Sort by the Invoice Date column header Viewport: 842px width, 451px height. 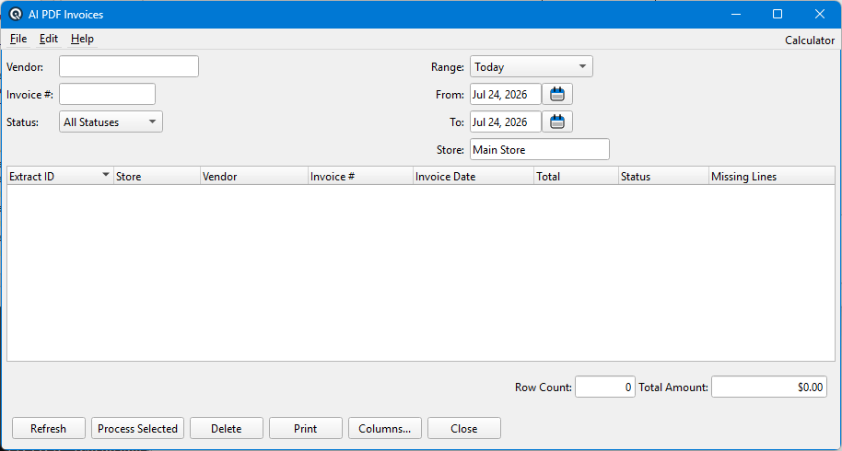474,176
